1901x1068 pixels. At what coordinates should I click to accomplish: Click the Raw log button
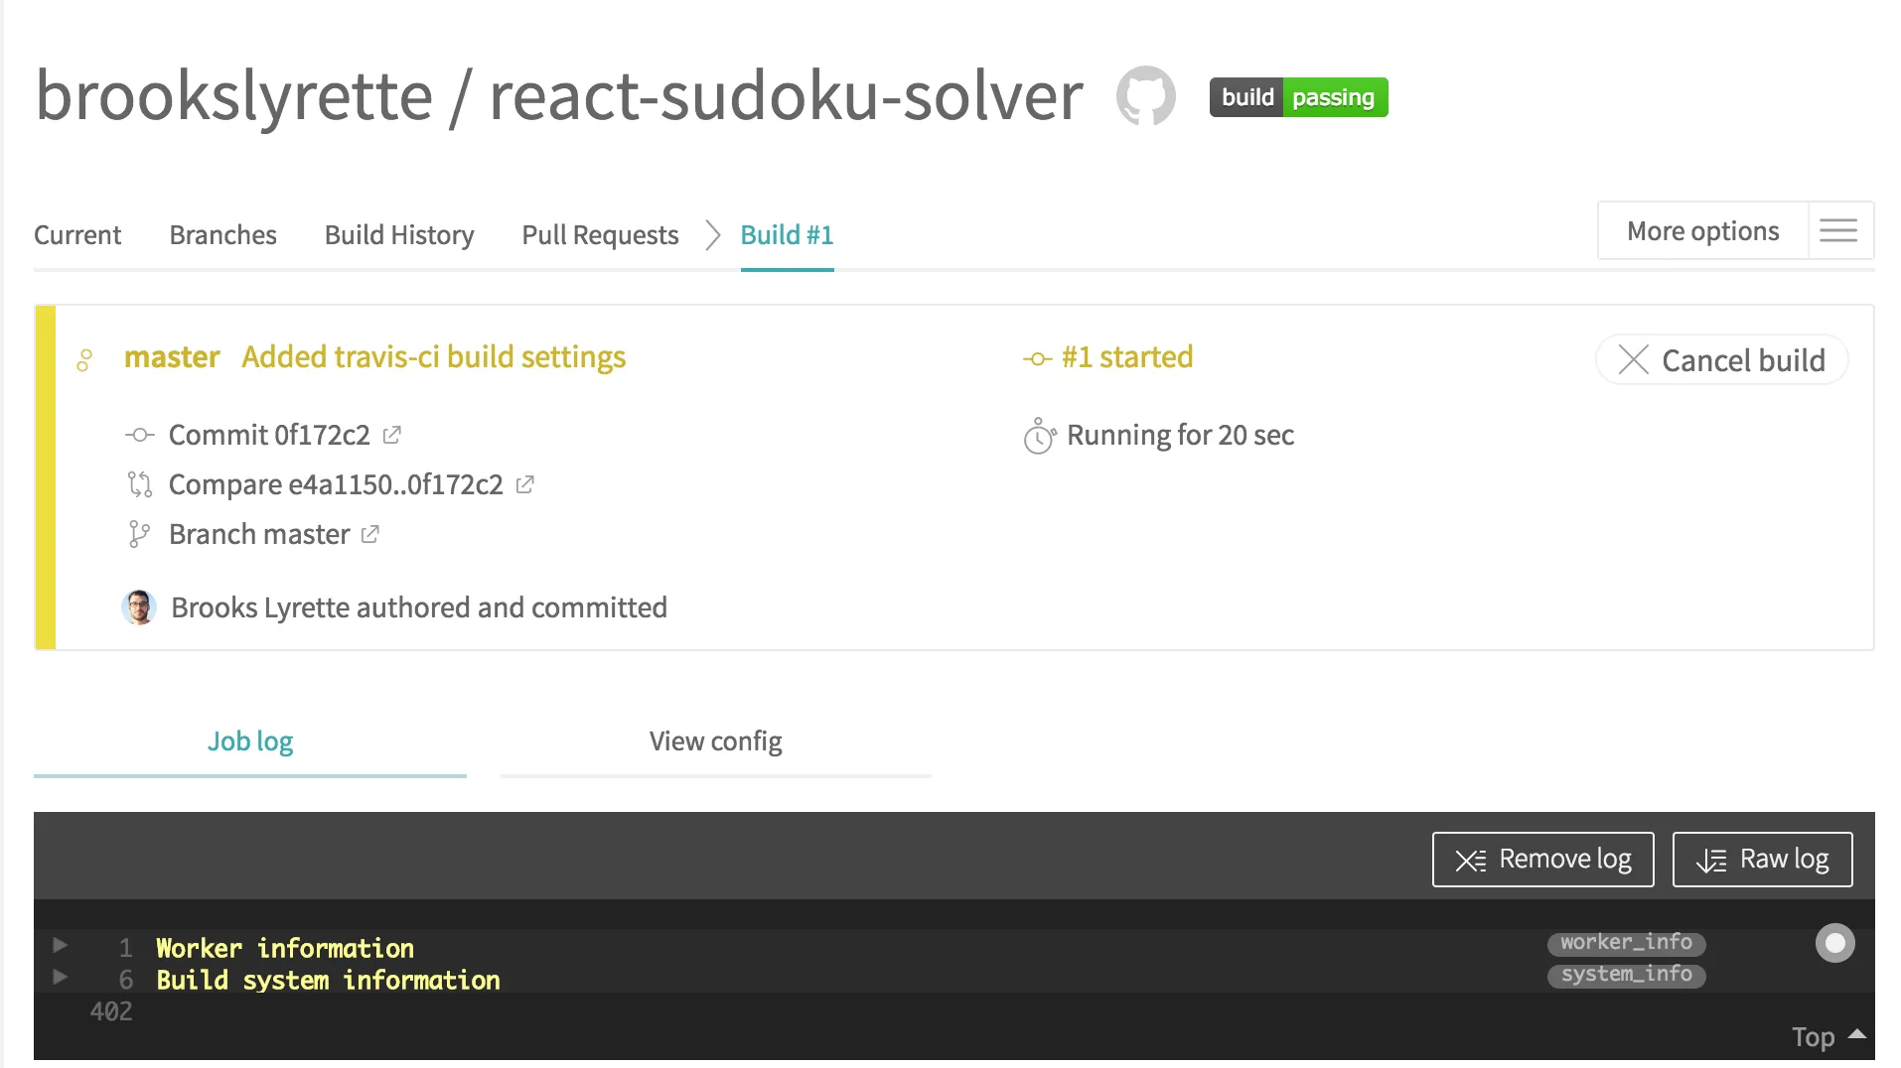coord(1762,860)
